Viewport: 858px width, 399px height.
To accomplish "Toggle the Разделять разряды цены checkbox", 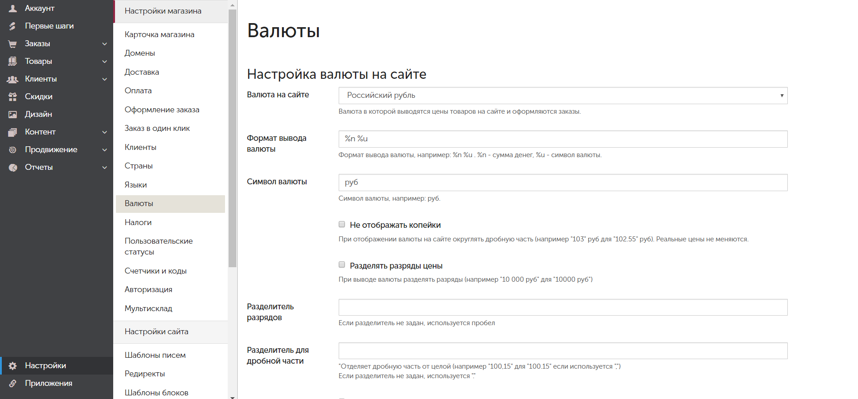I will pos(342,265).
